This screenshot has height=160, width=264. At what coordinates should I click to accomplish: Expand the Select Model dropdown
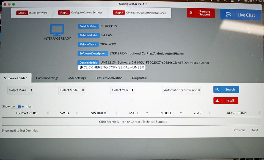pyautogui.click(x=71, y=90)
